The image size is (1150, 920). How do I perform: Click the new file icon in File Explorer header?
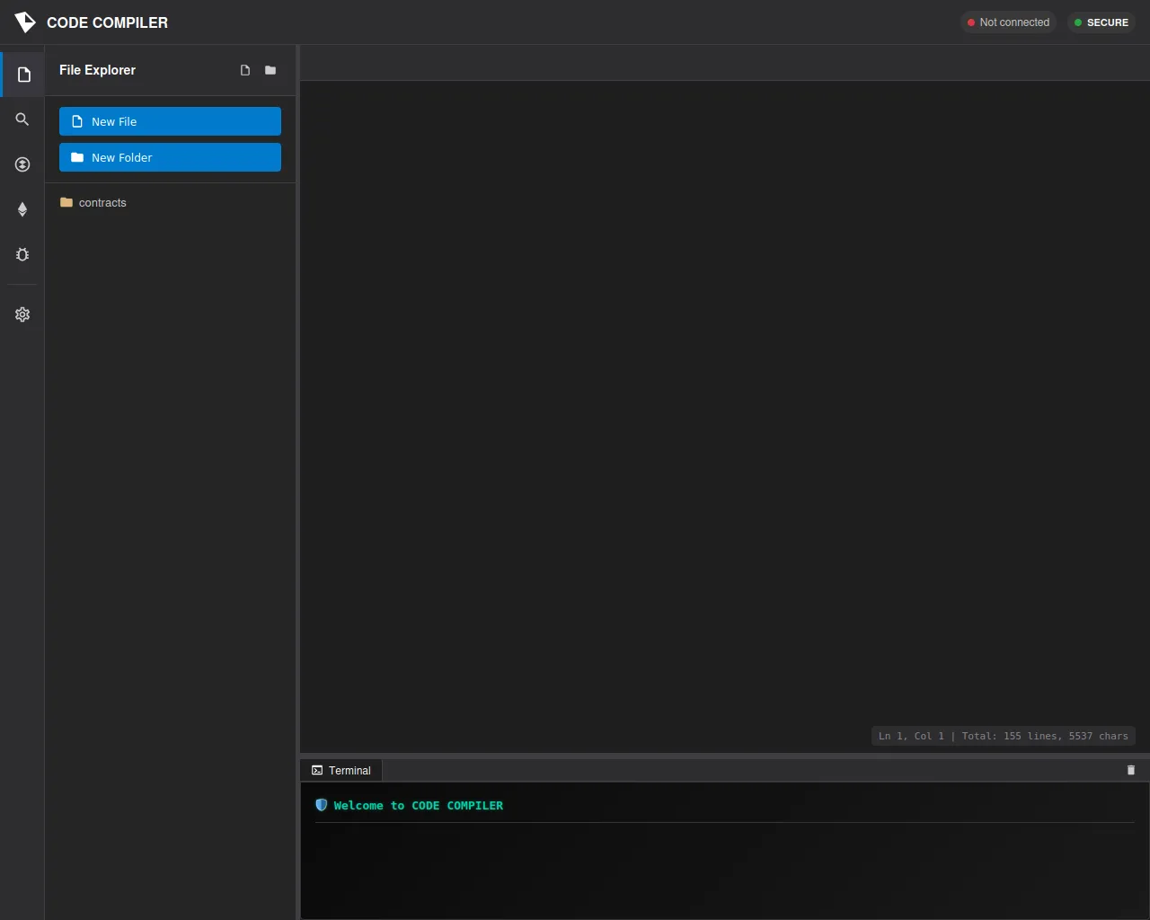tap(245, 70)
